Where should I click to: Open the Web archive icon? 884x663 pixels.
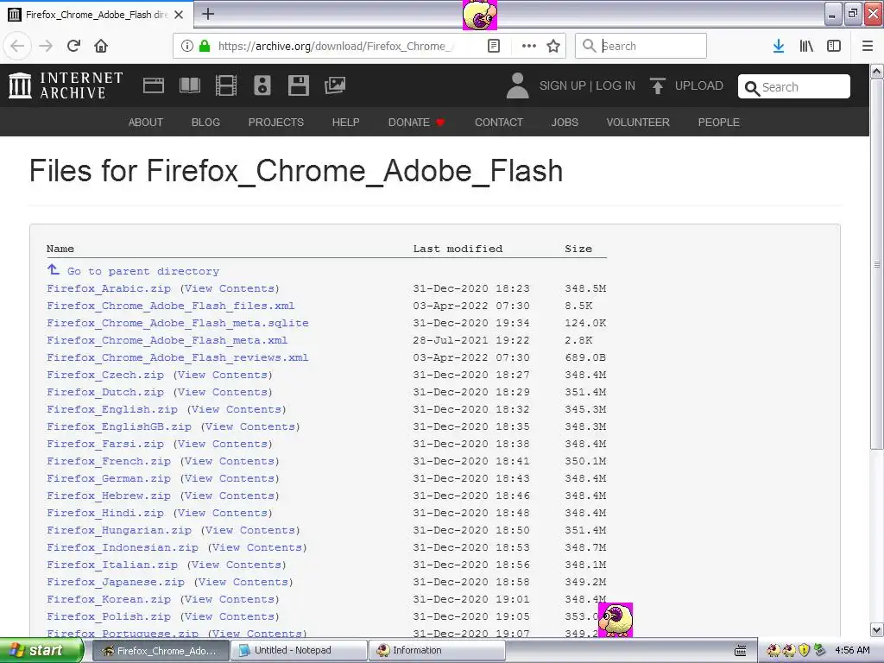click(154, 85)
